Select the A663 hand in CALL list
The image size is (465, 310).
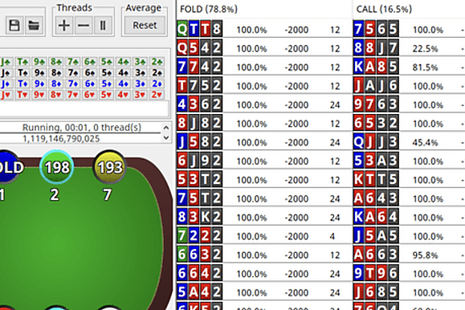409,255
